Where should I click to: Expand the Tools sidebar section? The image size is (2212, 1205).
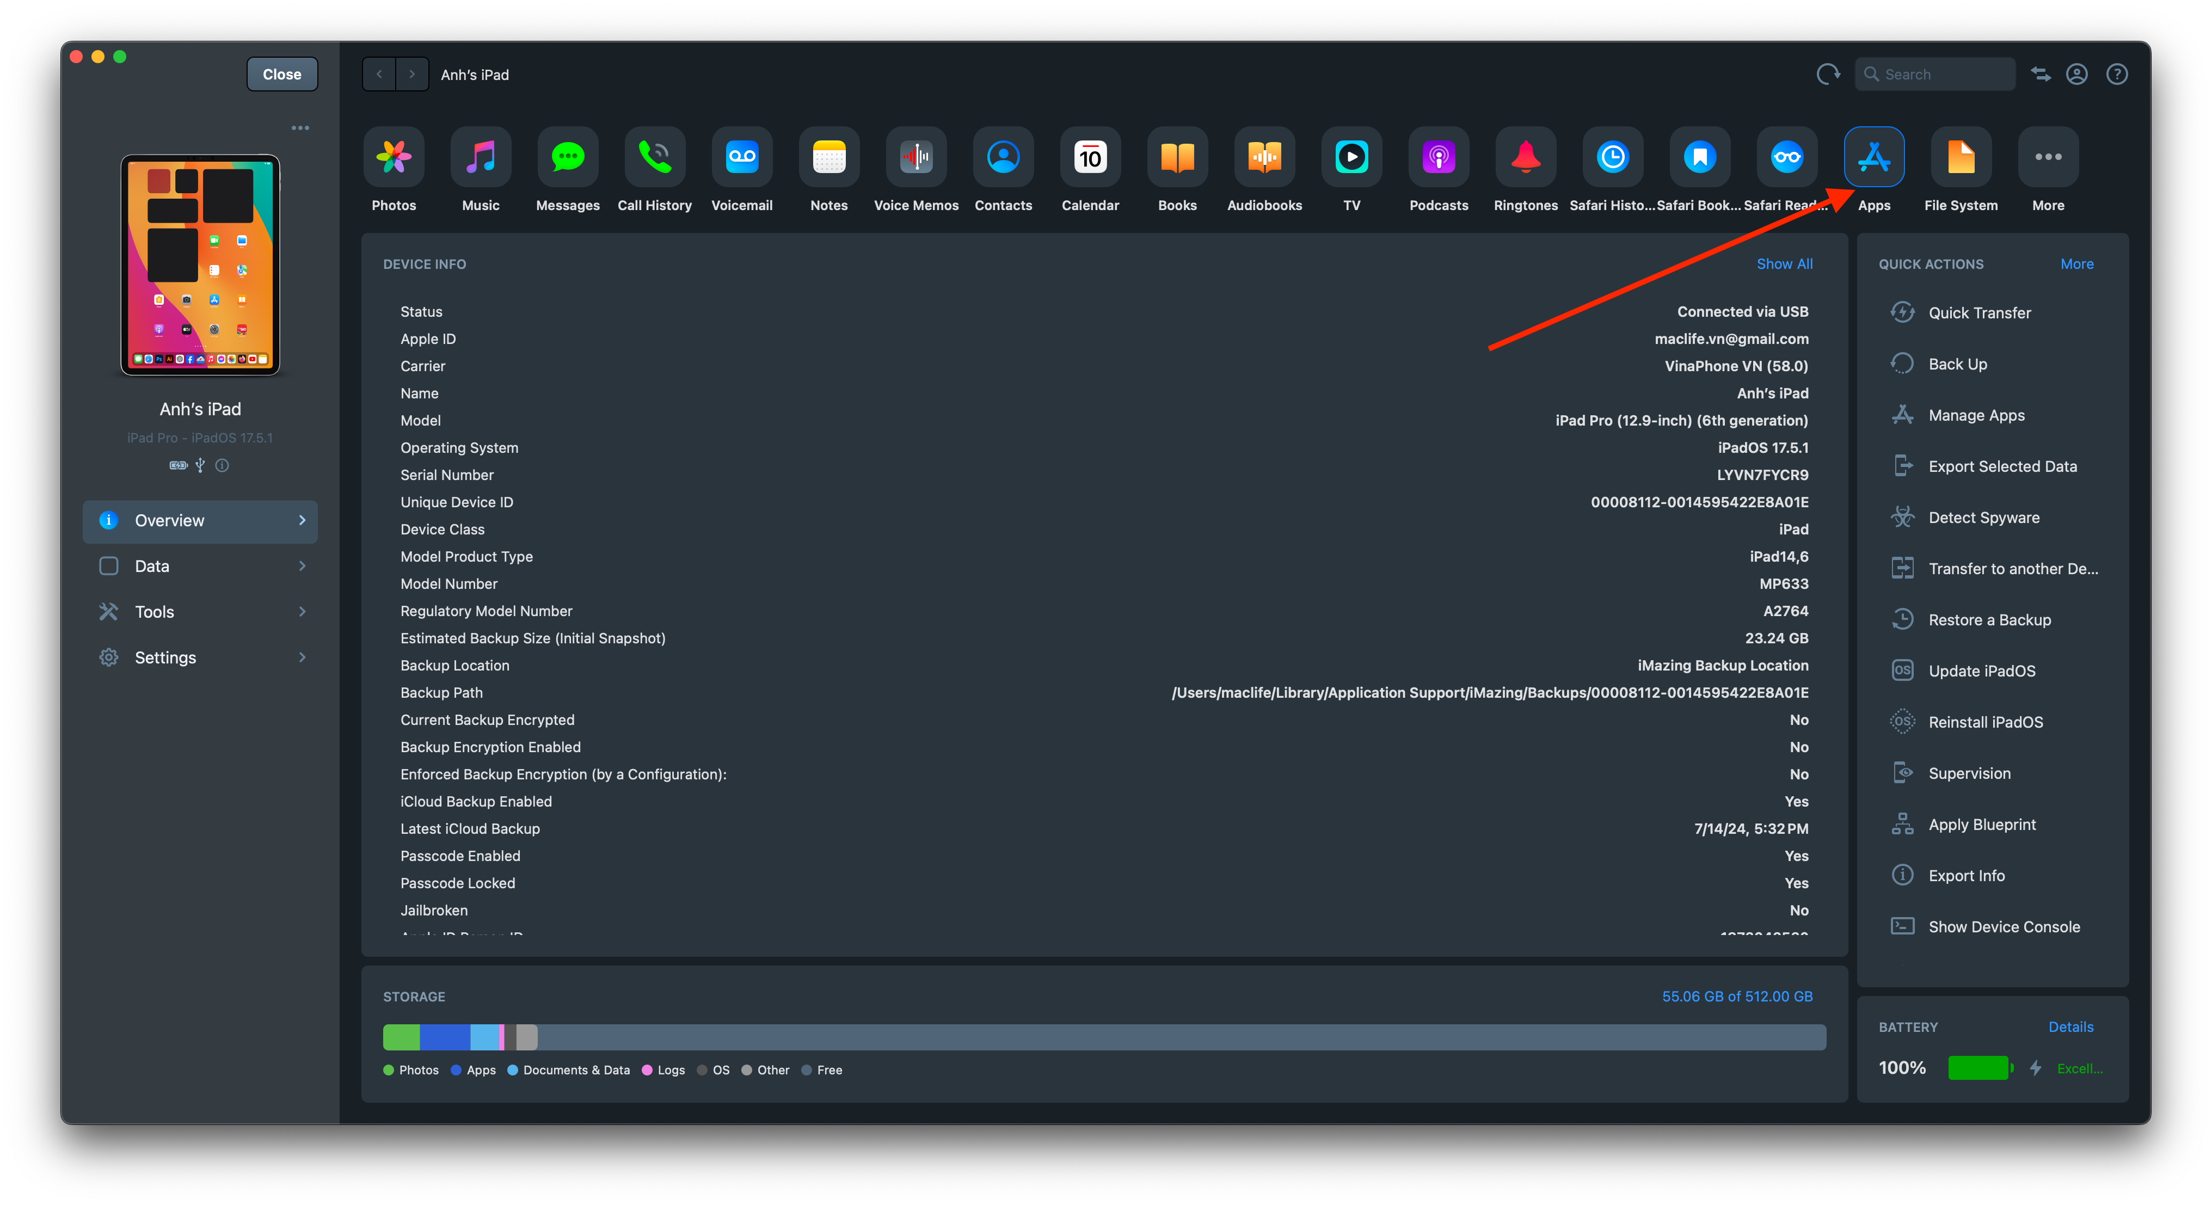[200, 611]
